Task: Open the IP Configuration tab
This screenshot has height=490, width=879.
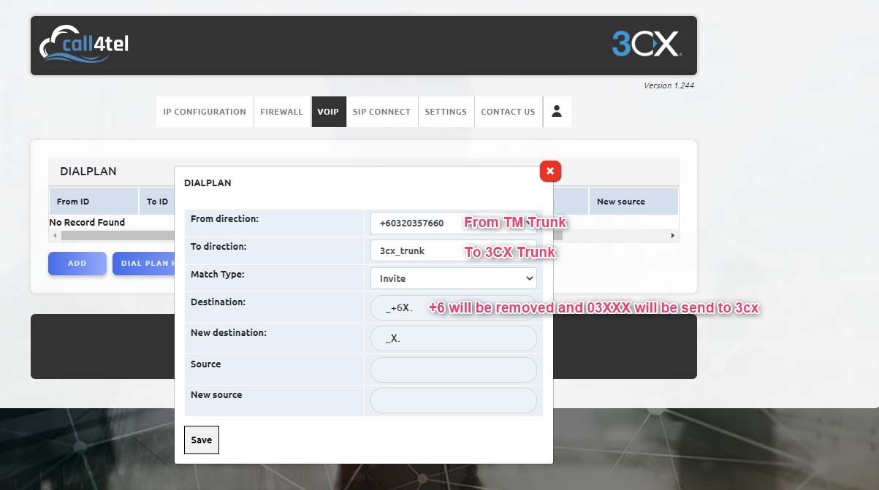Action: [205, 112]
